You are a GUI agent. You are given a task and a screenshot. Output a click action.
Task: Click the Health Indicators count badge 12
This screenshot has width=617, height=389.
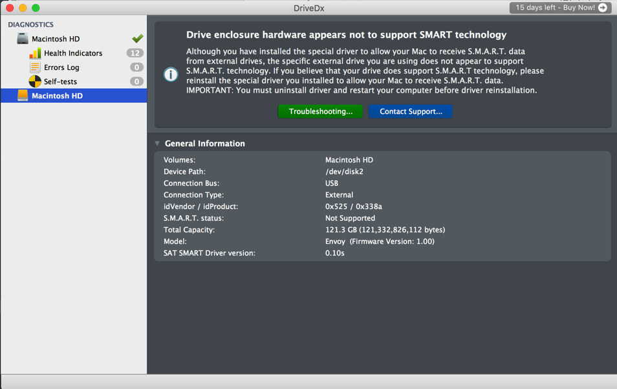tap(135, 53)
